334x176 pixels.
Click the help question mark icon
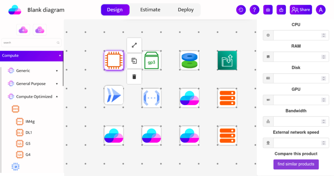tap(254, 10)
